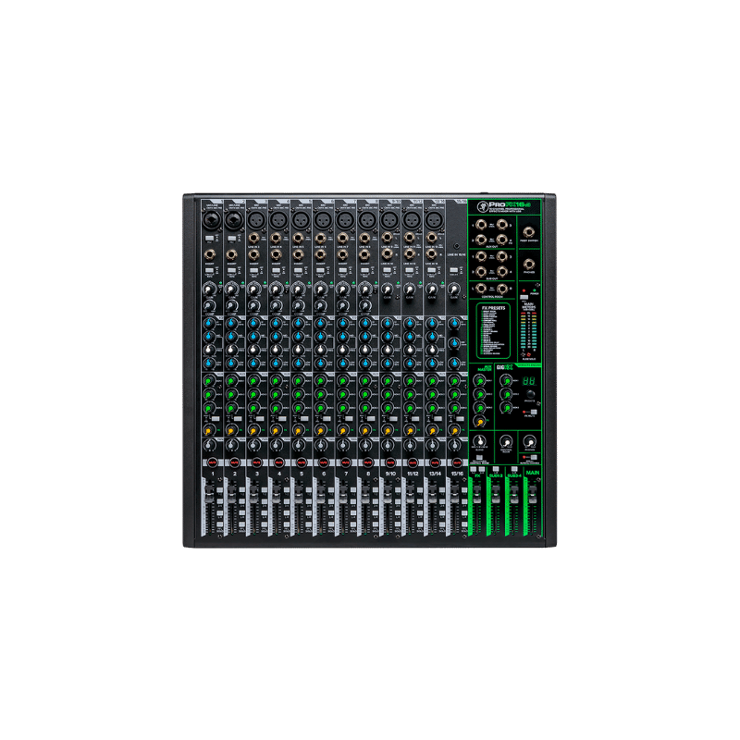Image resolution: width=740 pixels, height=740 pixels.
Task: Adjust the gain knob on channel 2
Action: pyautogui.click(x=230, y=289)
